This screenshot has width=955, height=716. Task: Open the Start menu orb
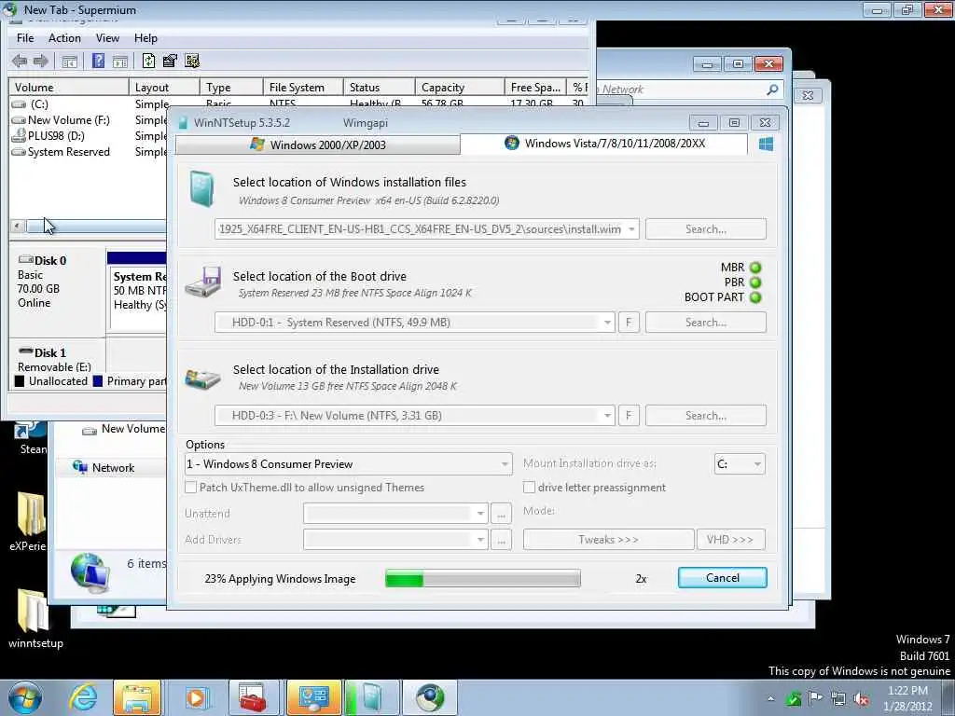(25, 697)
